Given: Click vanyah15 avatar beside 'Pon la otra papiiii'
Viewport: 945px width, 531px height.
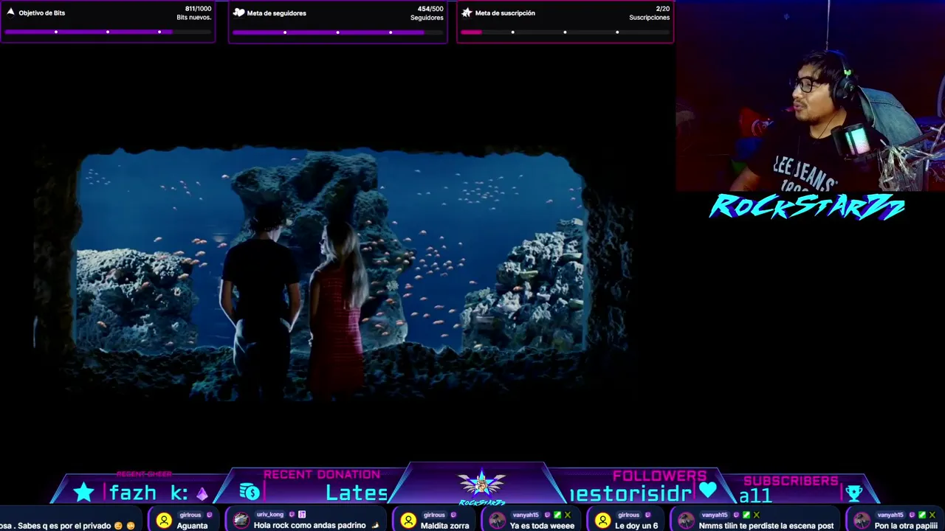Looking at the screenshot, I should point(861,521).
